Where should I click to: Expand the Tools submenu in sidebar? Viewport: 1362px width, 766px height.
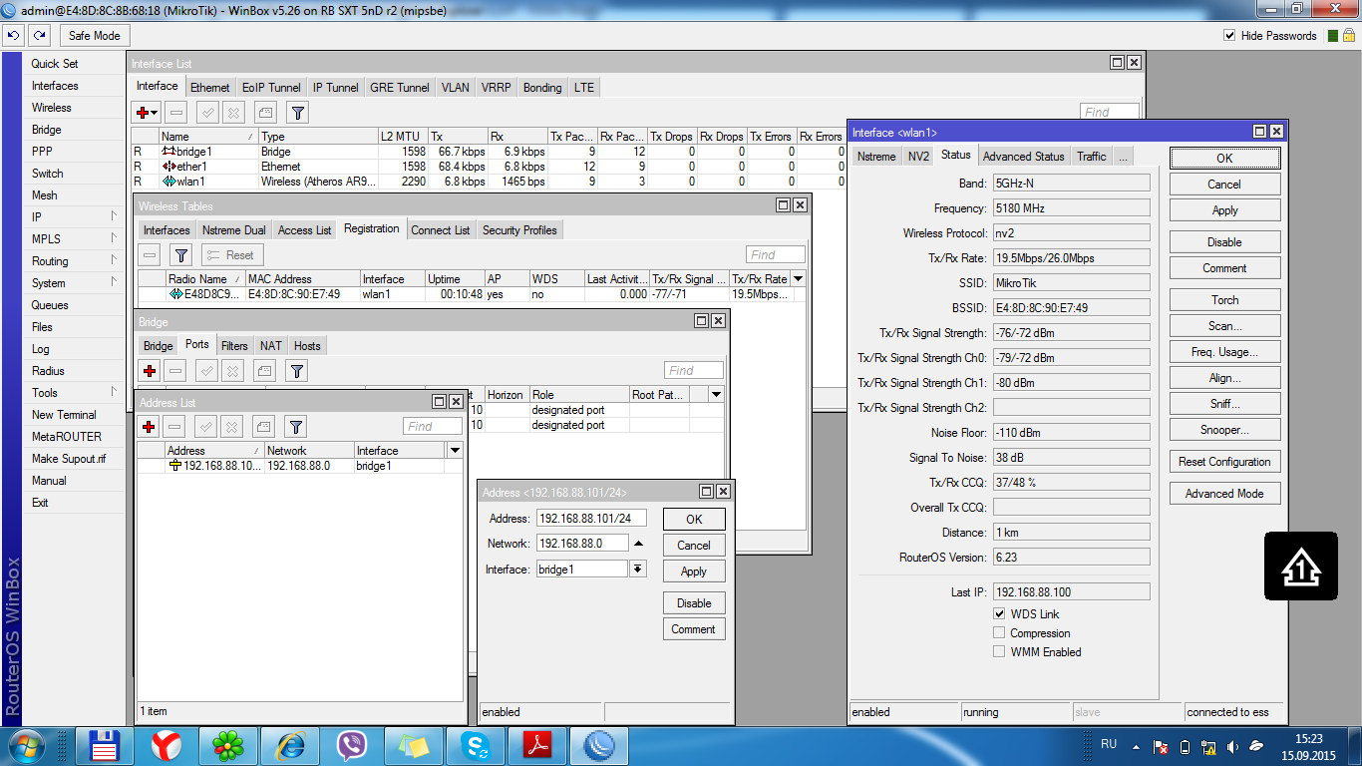[113, 392]
